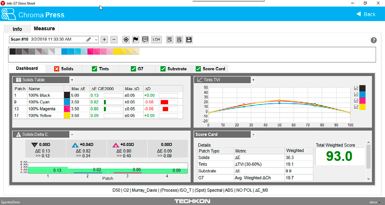Image resolution: width=385 pixels, height=205 pixels.
Task: Open help with the question mark icon
Action: [373, 40]
